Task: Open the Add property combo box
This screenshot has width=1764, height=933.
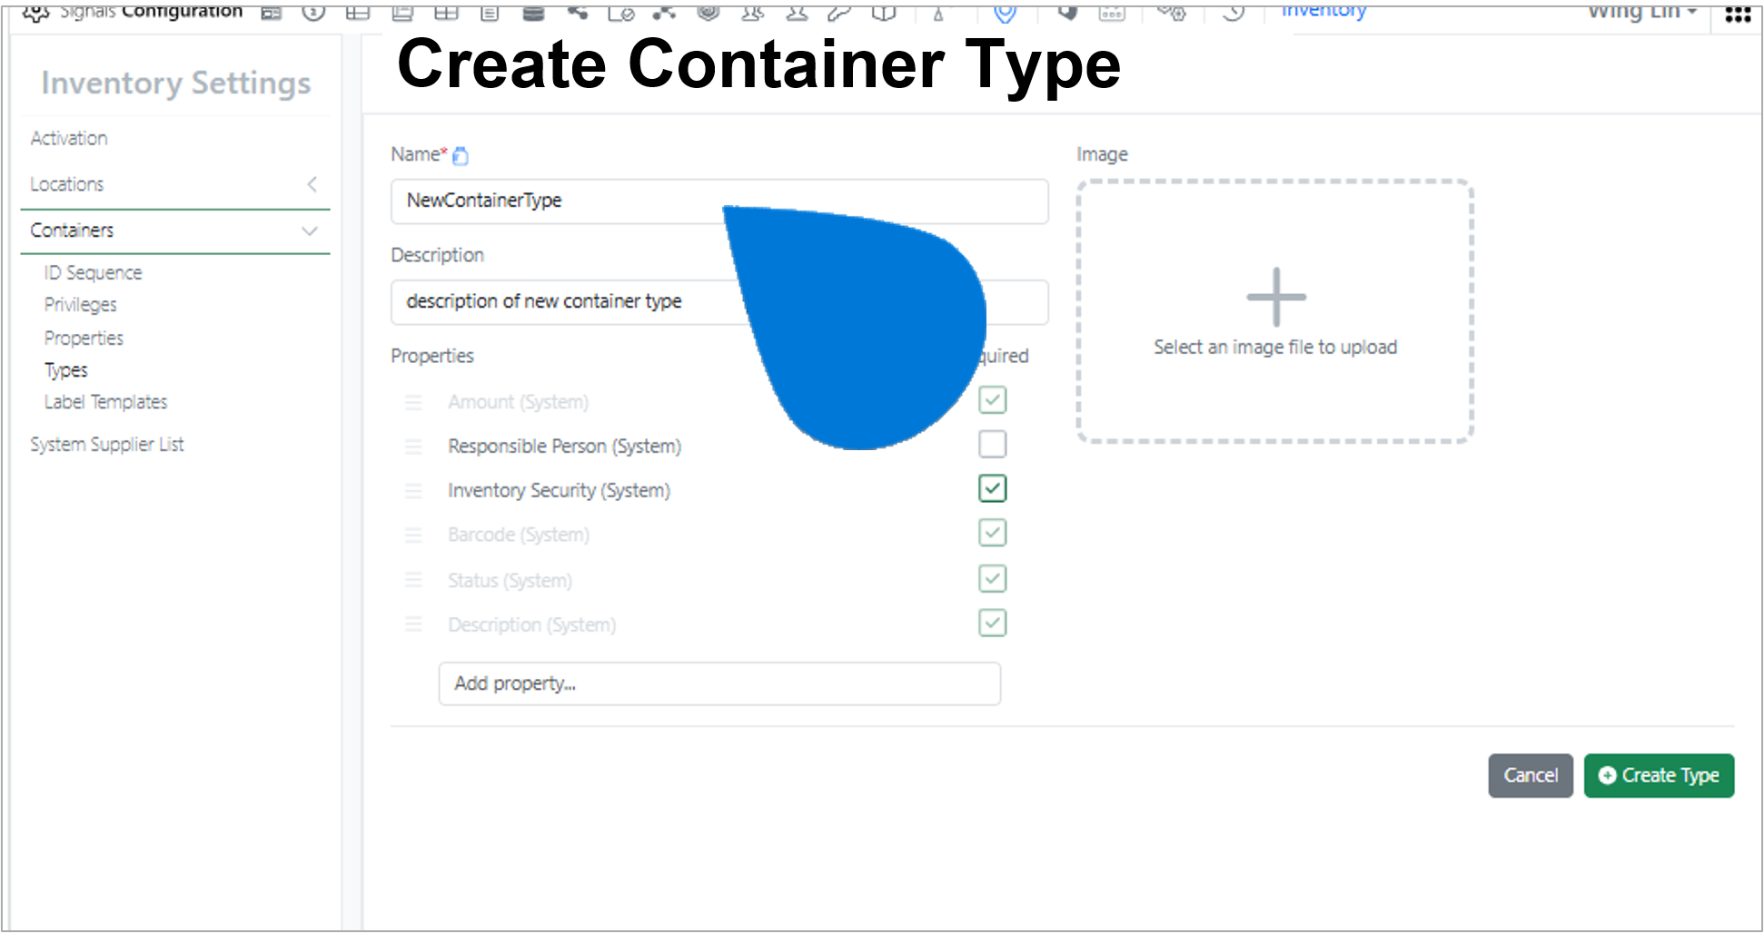Action: click(x=719, y=683)
